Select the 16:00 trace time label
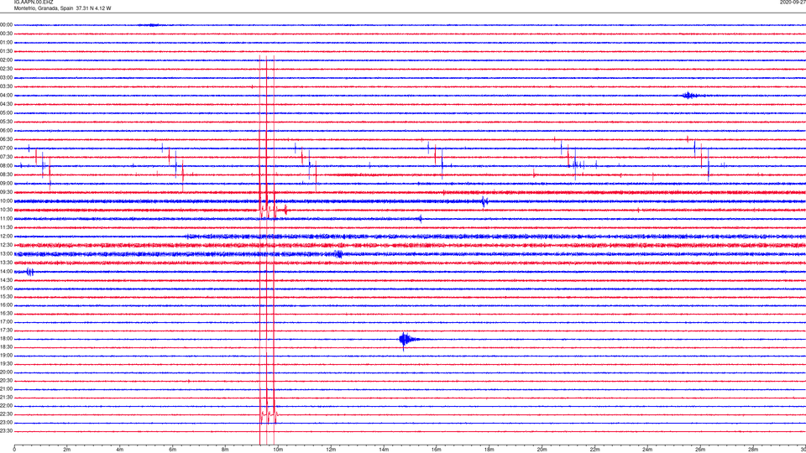The image size is (806, 453). (x=6, y=305)
